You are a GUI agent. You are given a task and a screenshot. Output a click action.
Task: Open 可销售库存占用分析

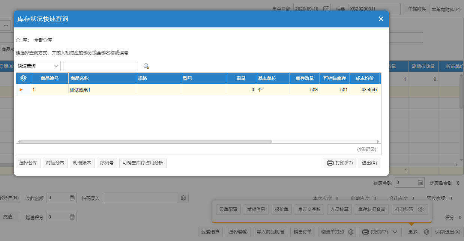coord(143,163)
